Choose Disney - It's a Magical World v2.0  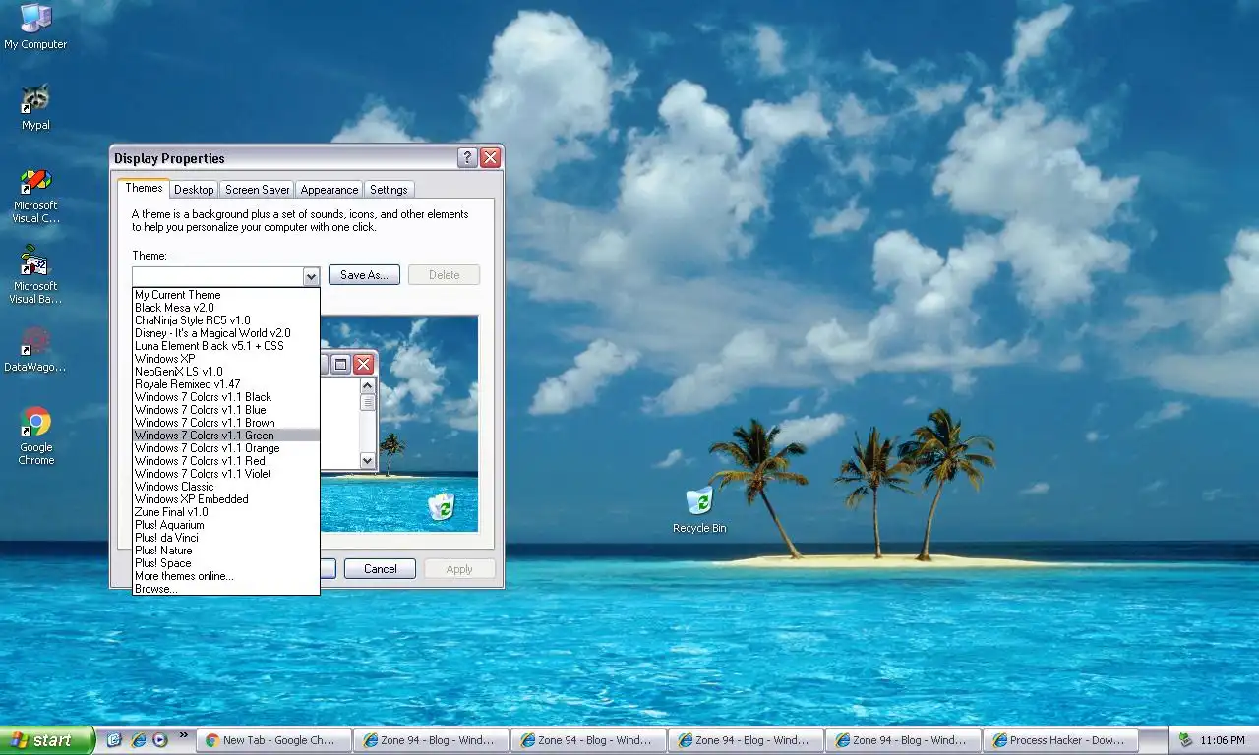tap(226, 333)
